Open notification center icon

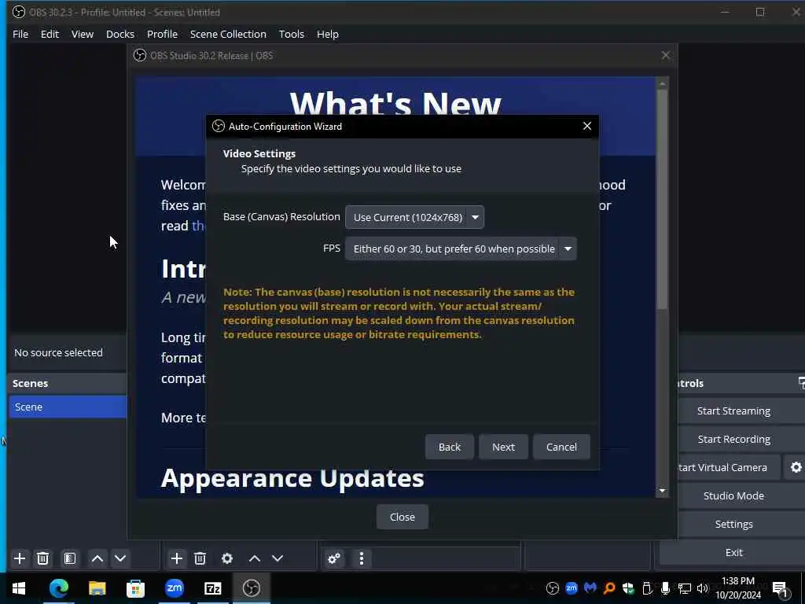click(x=780, y=588)
